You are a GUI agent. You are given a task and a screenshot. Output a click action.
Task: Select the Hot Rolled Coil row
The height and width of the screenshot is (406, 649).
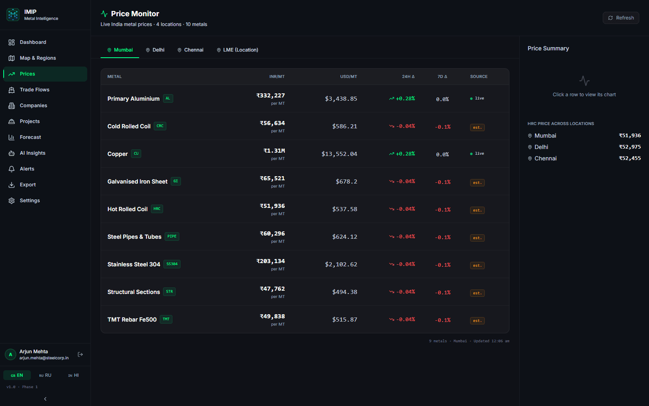pos(305,209)
